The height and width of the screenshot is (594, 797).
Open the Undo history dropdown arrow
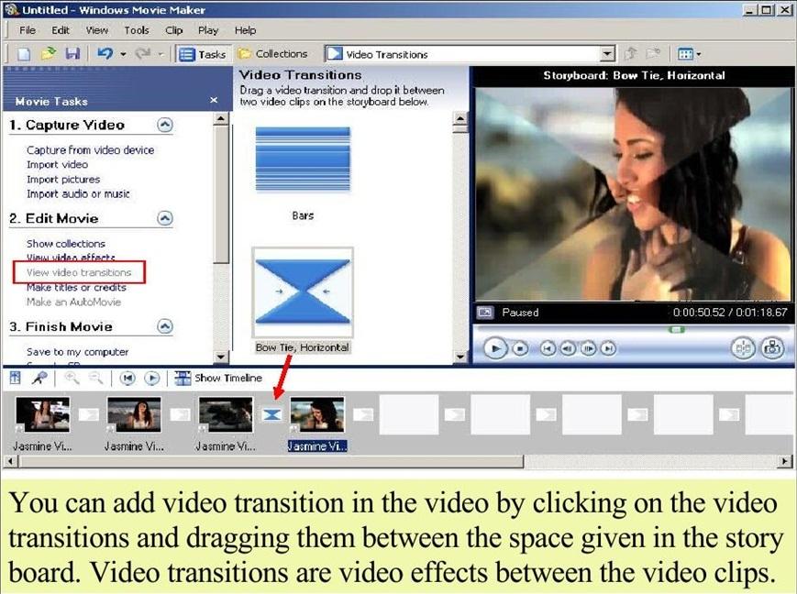123,54
